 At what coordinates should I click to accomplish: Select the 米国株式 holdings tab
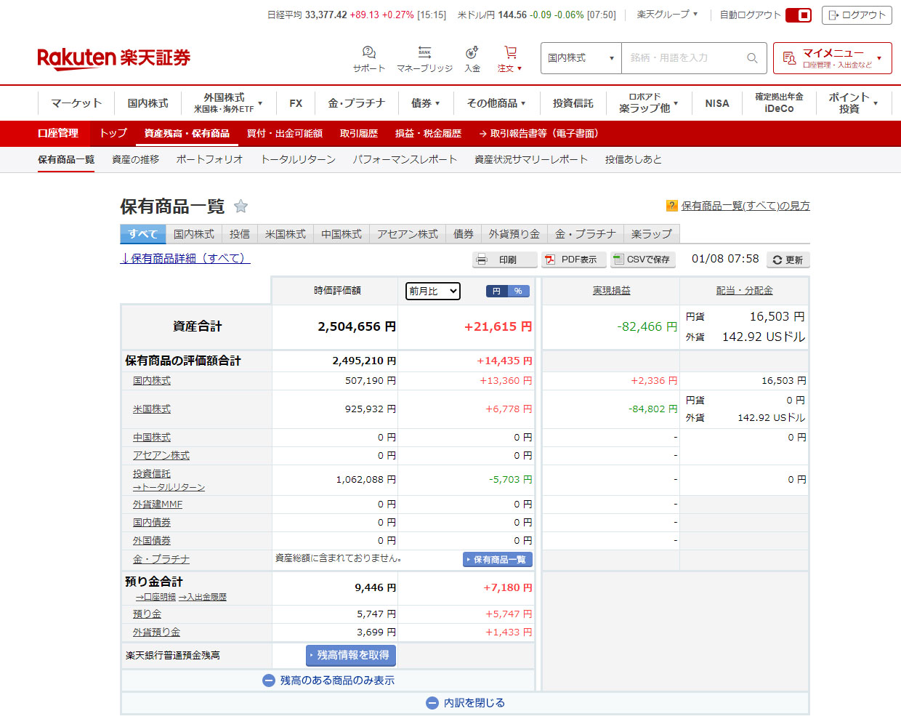coord(286,234)
